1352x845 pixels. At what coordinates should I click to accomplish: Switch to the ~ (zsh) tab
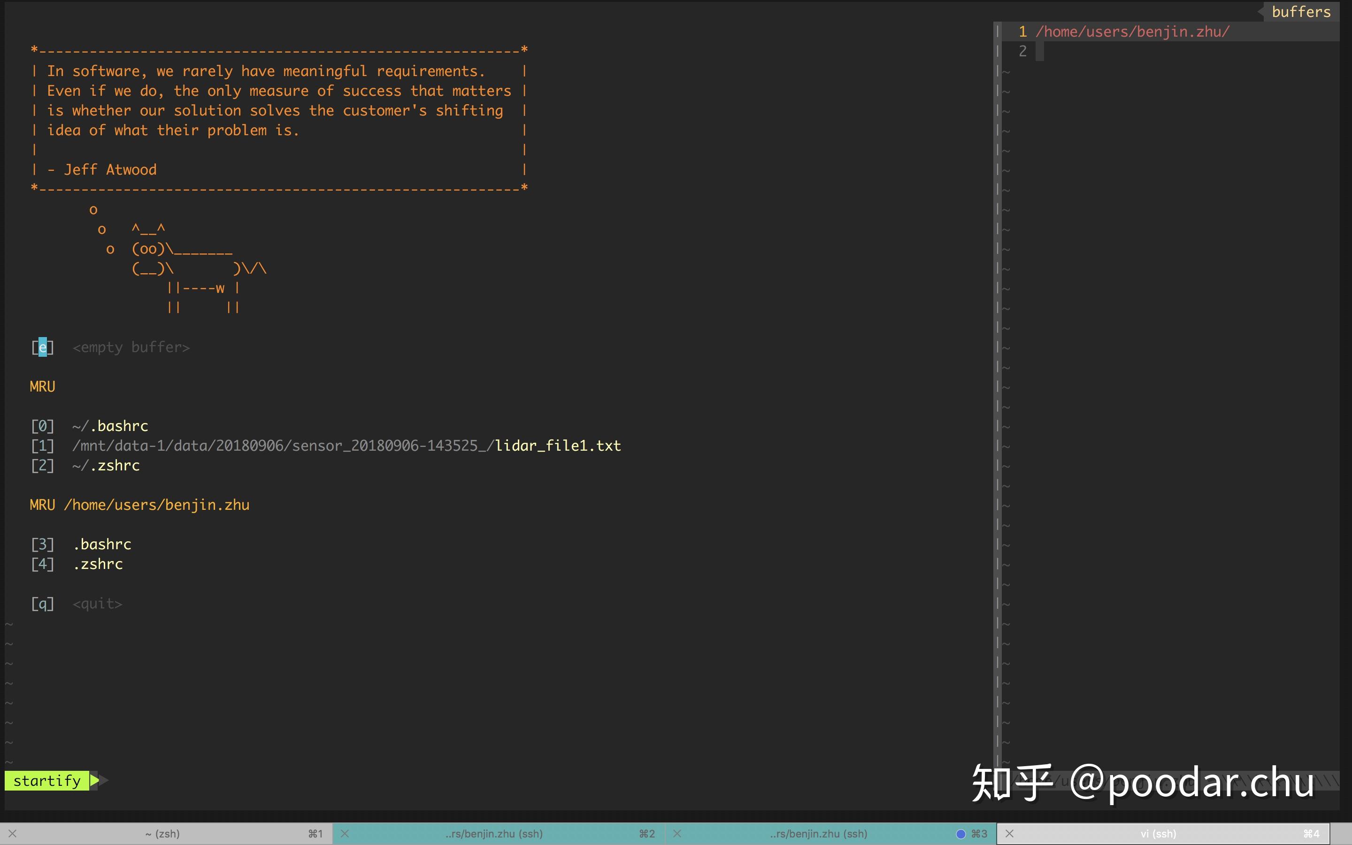pyautogui.click(x=162, y=833)
